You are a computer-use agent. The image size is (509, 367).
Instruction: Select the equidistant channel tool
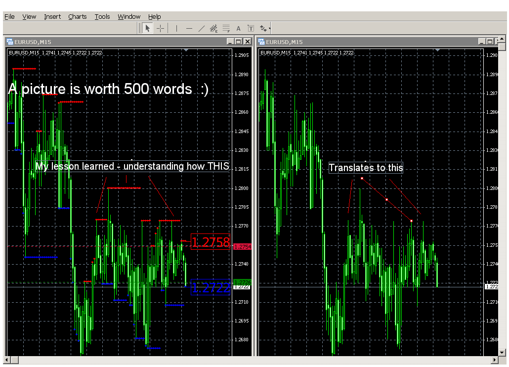[213, 29]
